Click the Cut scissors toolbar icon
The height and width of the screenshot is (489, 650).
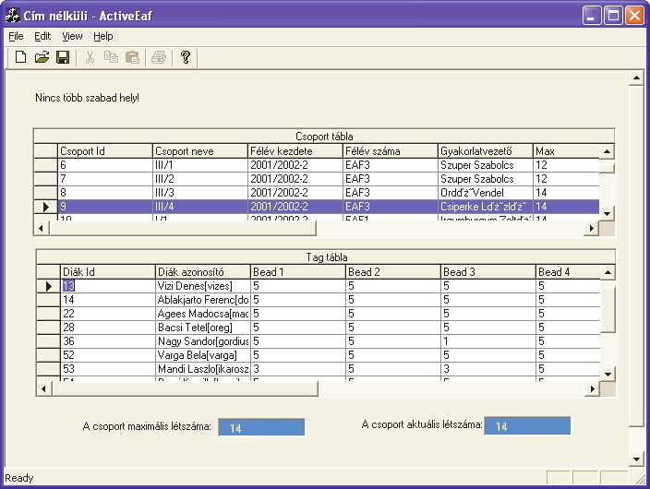point(90,57)
